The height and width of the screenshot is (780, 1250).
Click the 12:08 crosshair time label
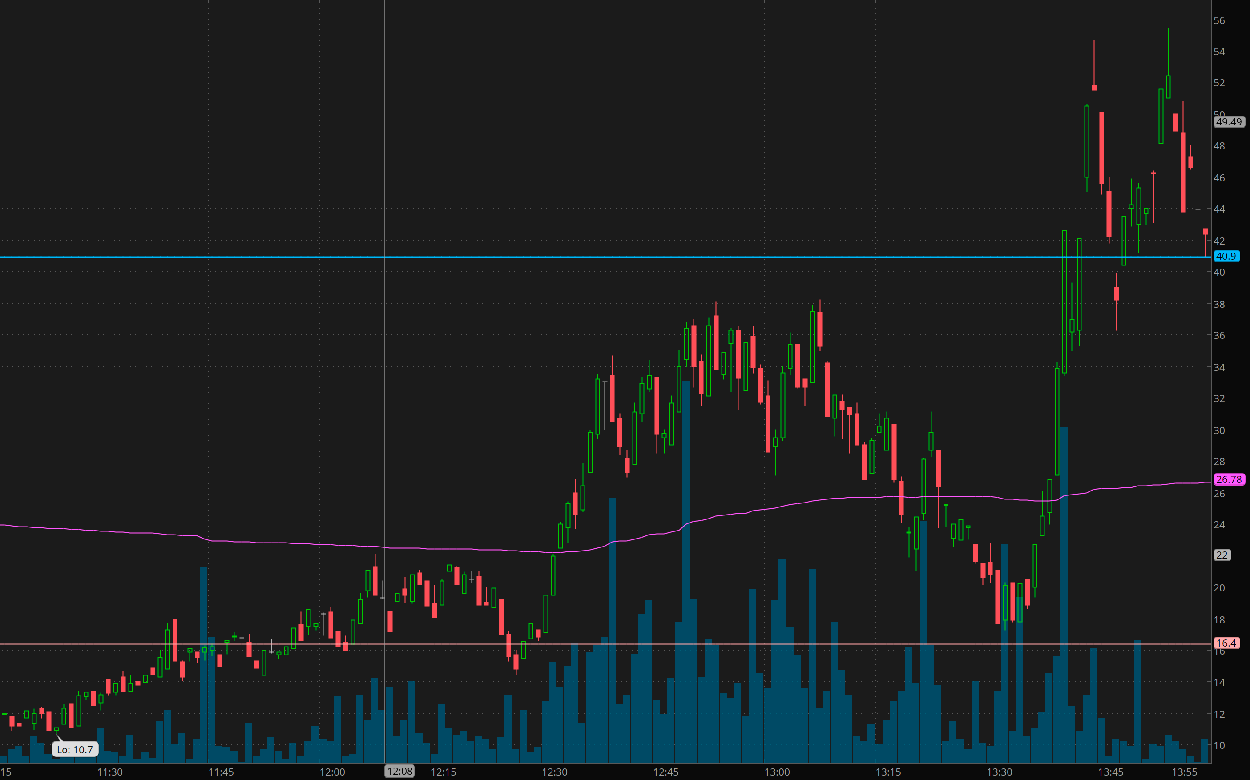tap(400, 771)
